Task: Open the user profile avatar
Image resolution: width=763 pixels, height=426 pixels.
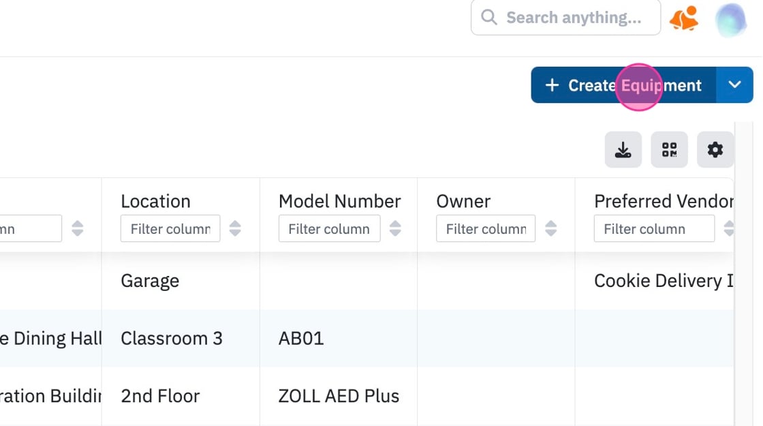Action: (731, 20)
